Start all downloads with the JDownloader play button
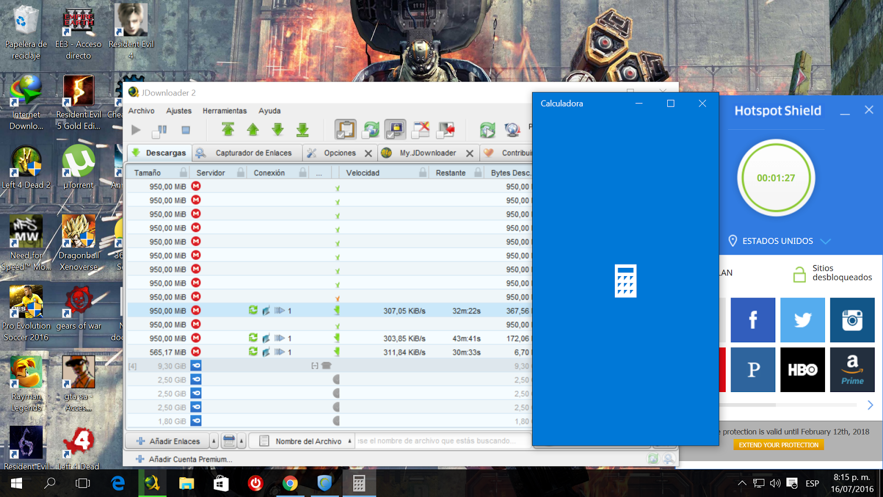This screenshot has width=883, height=497. (136, 130)
